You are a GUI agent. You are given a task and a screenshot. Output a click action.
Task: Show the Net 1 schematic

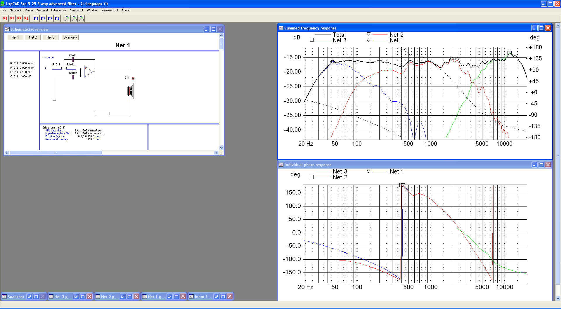[15, 37]
